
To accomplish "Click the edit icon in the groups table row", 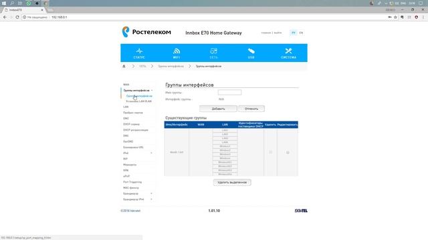I will coord(288,153).
